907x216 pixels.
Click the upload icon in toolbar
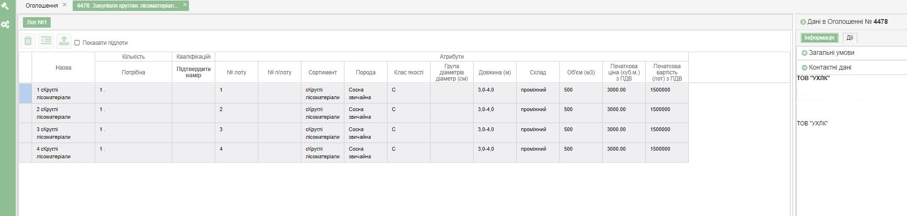(64, 41)
